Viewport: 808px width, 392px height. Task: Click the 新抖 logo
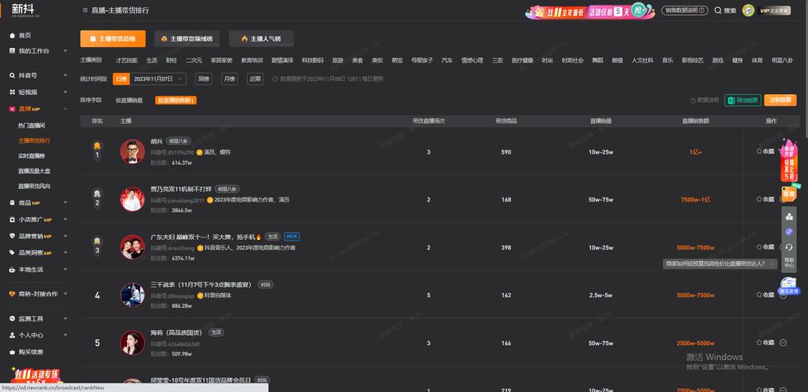(x=26, y=9)
